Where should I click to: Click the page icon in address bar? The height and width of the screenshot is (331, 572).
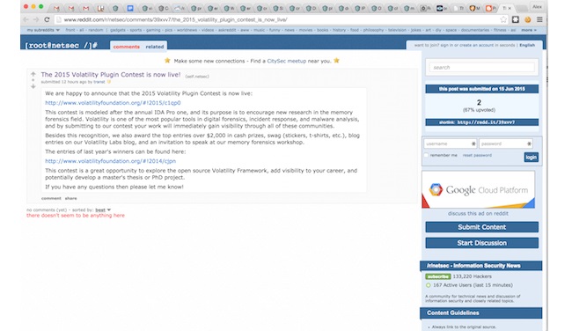pos(58,19)
